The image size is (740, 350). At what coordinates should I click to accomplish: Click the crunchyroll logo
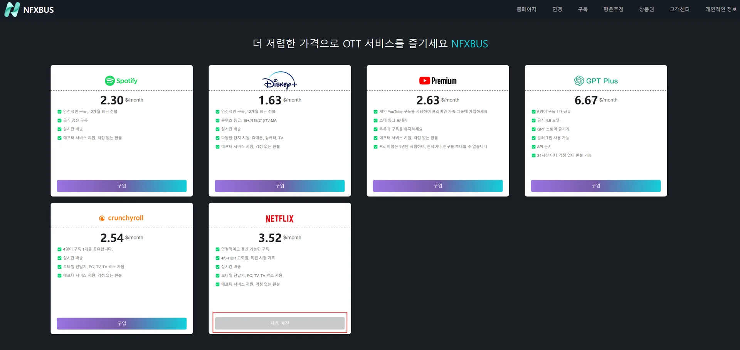click(121, 218)
